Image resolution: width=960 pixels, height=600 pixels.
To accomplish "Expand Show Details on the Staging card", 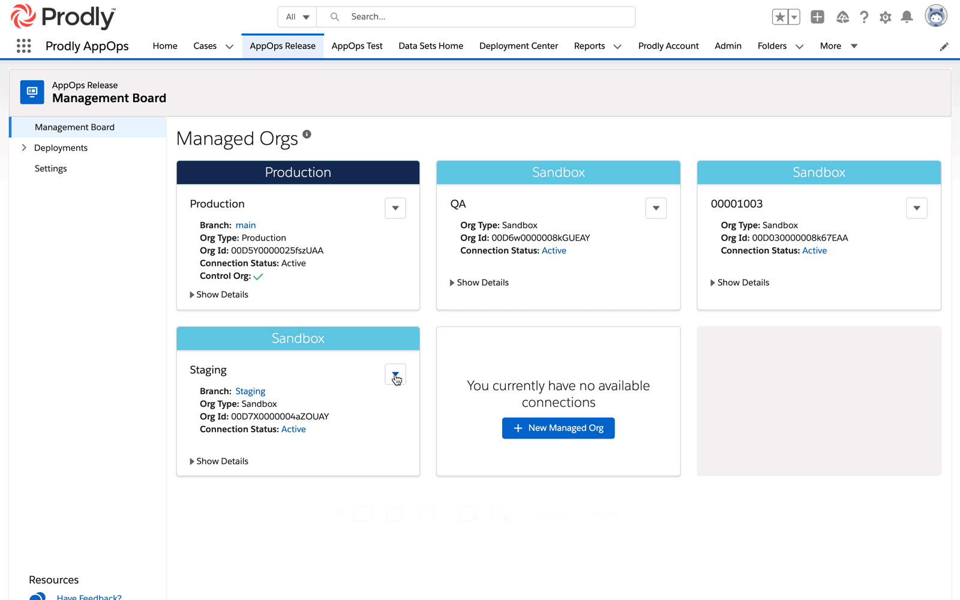I will (x=221, y=461).
